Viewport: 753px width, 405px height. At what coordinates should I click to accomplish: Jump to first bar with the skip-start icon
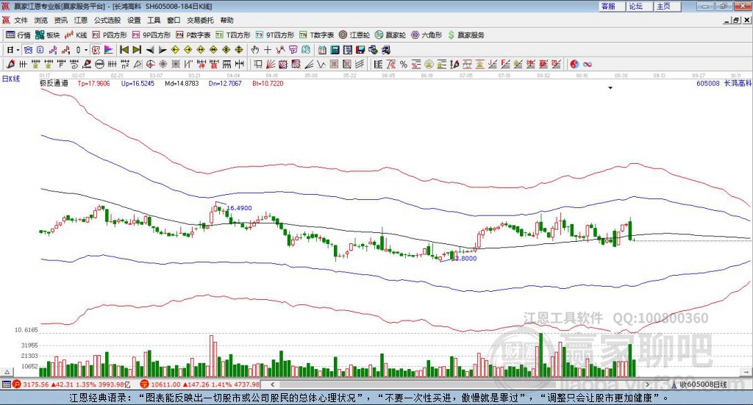pyautogui.click(x=124, y=50)
